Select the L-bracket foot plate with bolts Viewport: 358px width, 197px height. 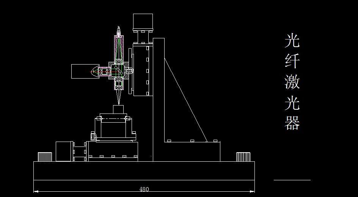[192, 151]
